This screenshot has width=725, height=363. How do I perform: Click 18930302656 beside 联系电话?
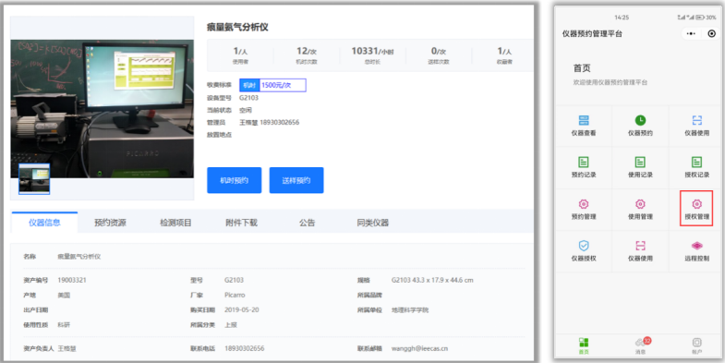(245, 348)
